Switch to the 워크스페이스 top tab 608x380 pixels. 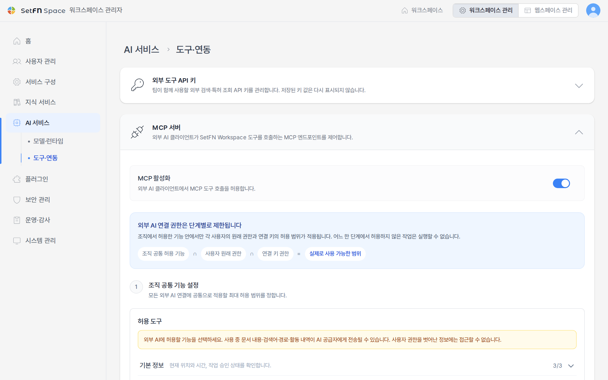click(422, 10)
